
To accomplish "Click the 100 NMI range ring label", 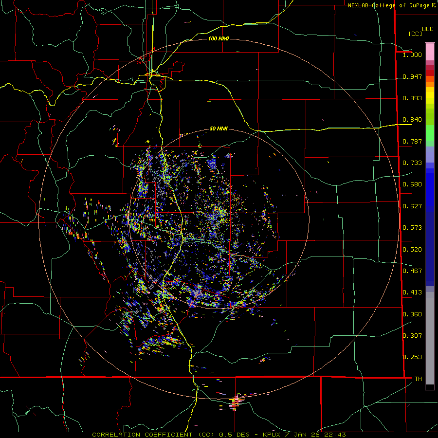I will pos(219,38).
